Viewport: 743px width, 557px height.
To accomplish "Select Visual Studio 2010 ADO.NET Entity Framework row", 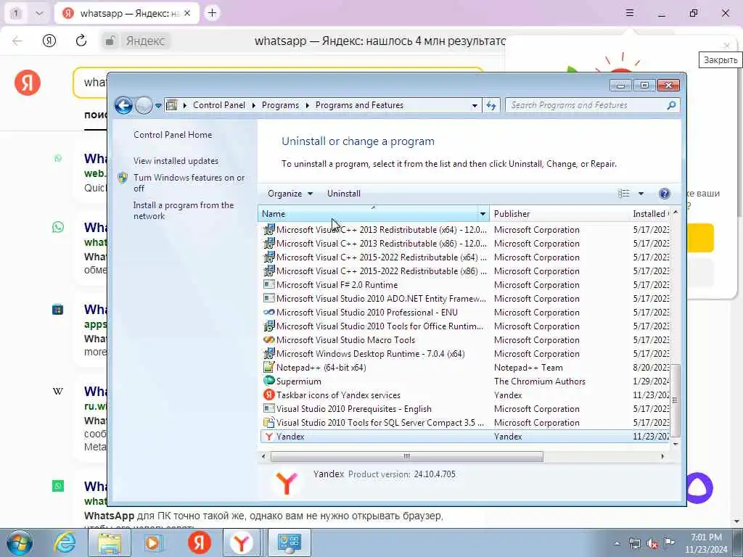I will tap(464, 298).
